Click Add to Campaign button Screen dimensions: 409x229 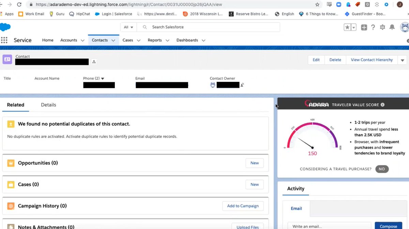pos(243,206)
